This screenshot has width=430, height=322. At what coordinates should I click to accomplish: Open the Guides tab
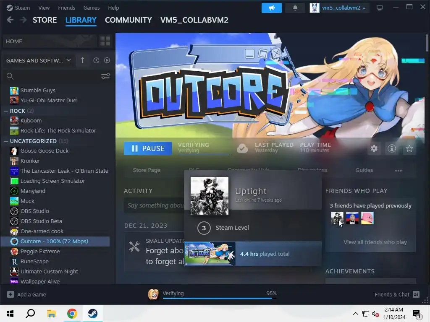tap(364, 170)
